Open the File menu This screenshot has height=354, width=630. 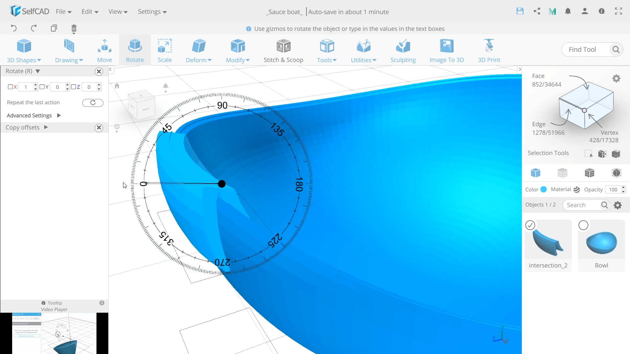(64, 12)
